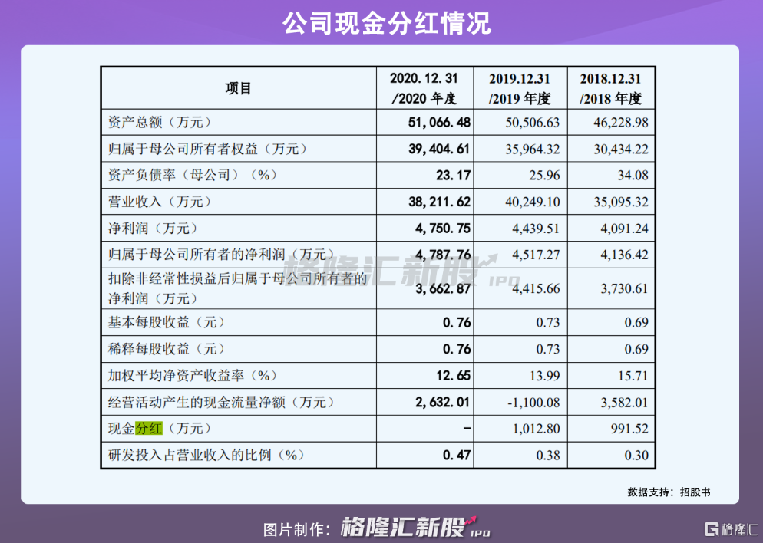Click the value 4,517.27

coord(536,255)
